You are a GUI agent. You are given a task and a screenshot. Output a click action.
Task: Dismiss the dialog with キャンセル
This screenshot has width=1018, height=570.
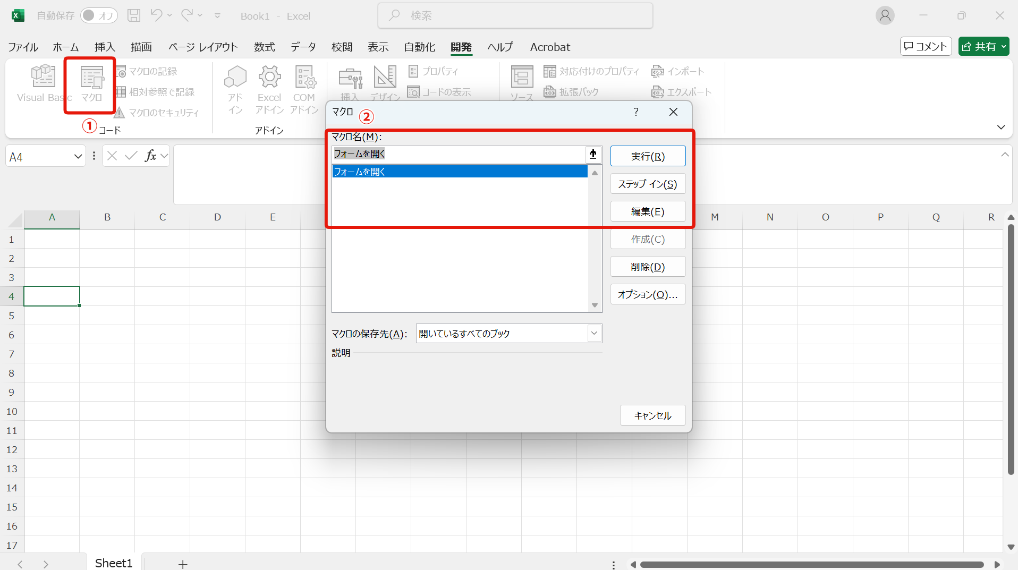pyautogui.click(x=652, y=415)
